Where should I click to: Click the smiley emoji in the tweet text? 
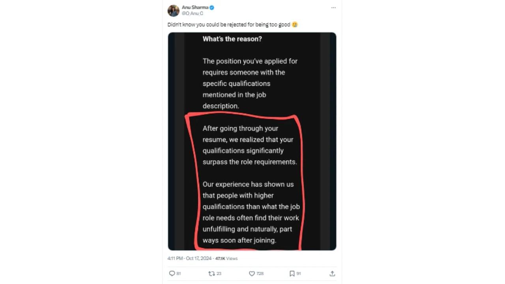pyautogui.click(x=294, y=24)
